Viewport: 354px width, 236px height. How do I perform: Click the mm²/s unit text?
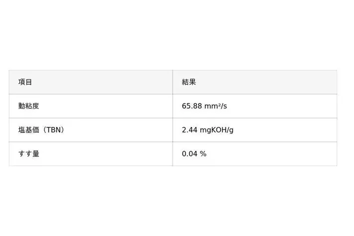216,106
